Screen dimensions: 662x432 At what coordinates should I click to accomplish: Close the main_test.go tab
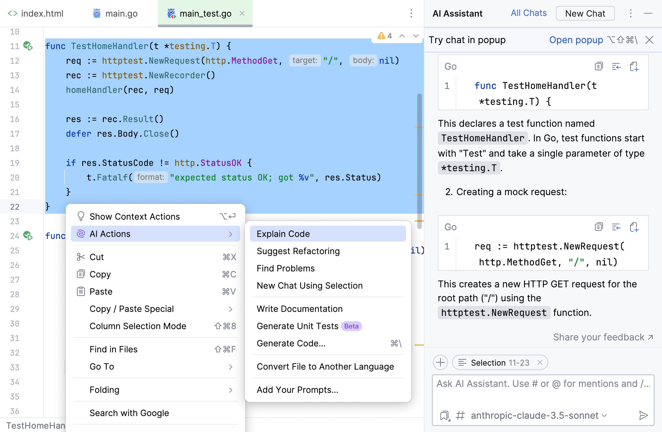242,13
